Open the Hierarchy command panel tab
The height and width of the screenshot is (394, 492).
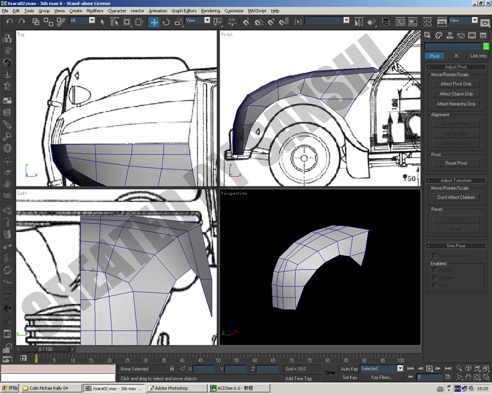(450, 36)
